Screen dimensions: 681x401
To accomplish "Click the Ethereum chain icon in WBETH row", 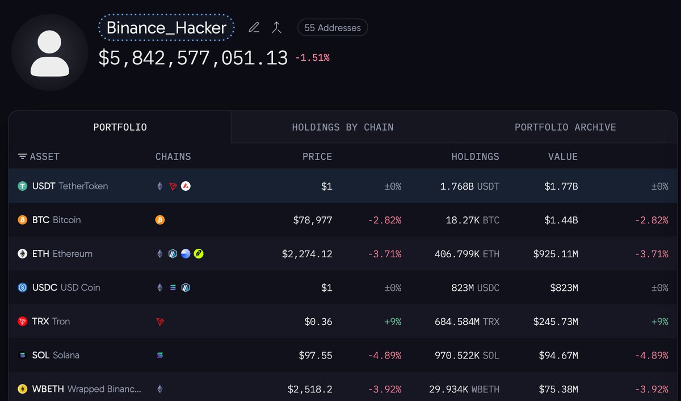I will pos(160,389).
